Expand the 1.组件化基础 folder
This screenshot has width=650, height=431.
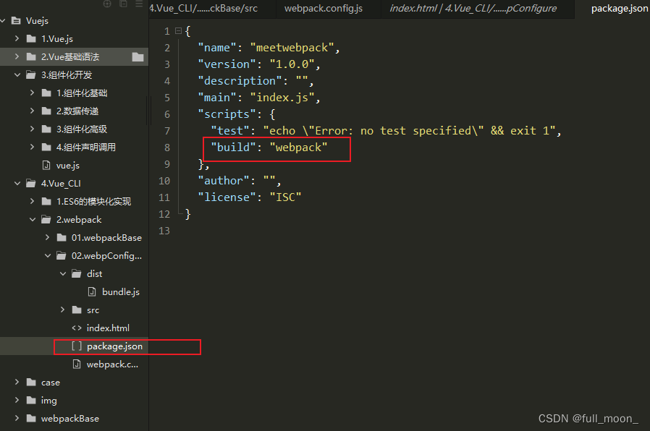[31, 93]
